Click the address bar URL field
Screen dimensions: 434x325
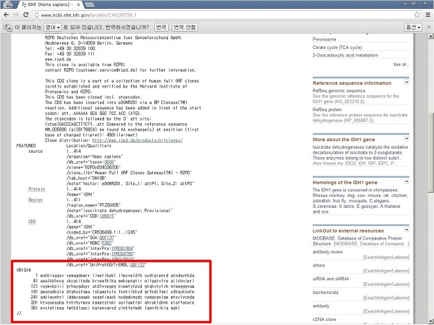pyautogui.click(x=223, y=15)
